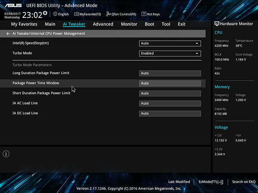The image size is (258, 193).
Task: Click the MyFavorite(F3) list icon
Action: (x=77, y=14)
